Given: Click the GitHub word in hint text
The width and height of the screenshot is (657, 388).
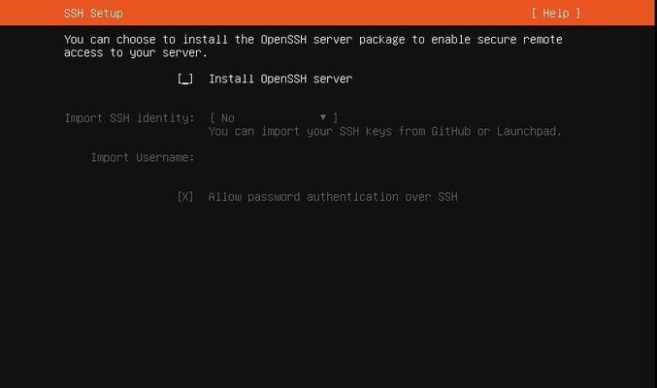Looking at the screenshot, I should point(451,131).
